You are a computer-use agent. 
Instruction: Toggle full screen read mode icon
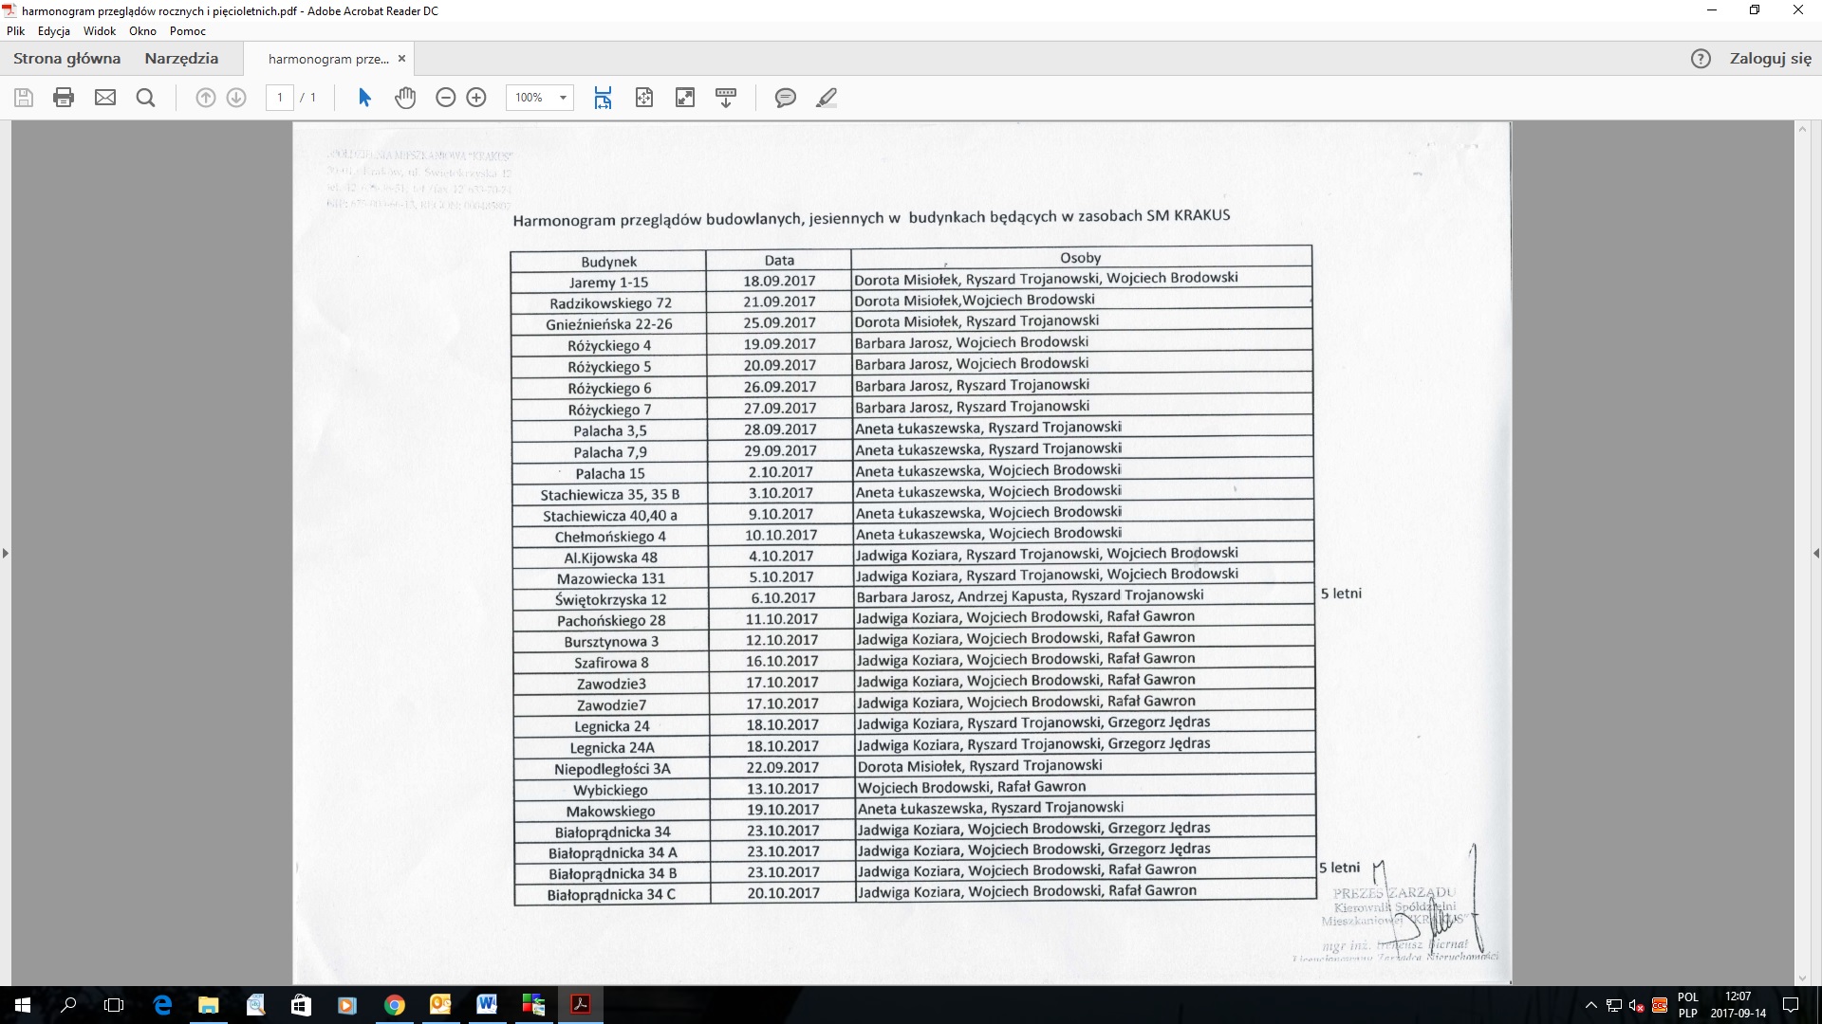(685, 98)
